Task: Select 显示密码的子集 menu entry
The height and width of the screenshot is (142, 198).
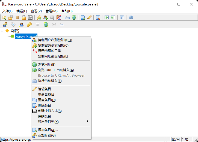Action: click(x=61, y=51)
